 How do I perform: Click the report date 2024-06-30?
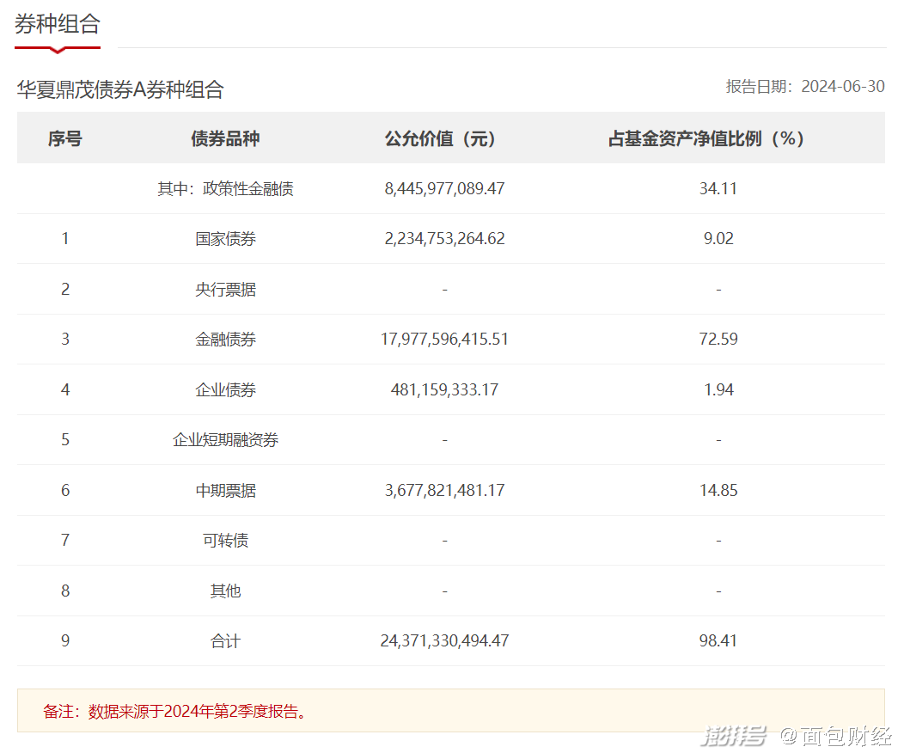[x=842, y=87]
